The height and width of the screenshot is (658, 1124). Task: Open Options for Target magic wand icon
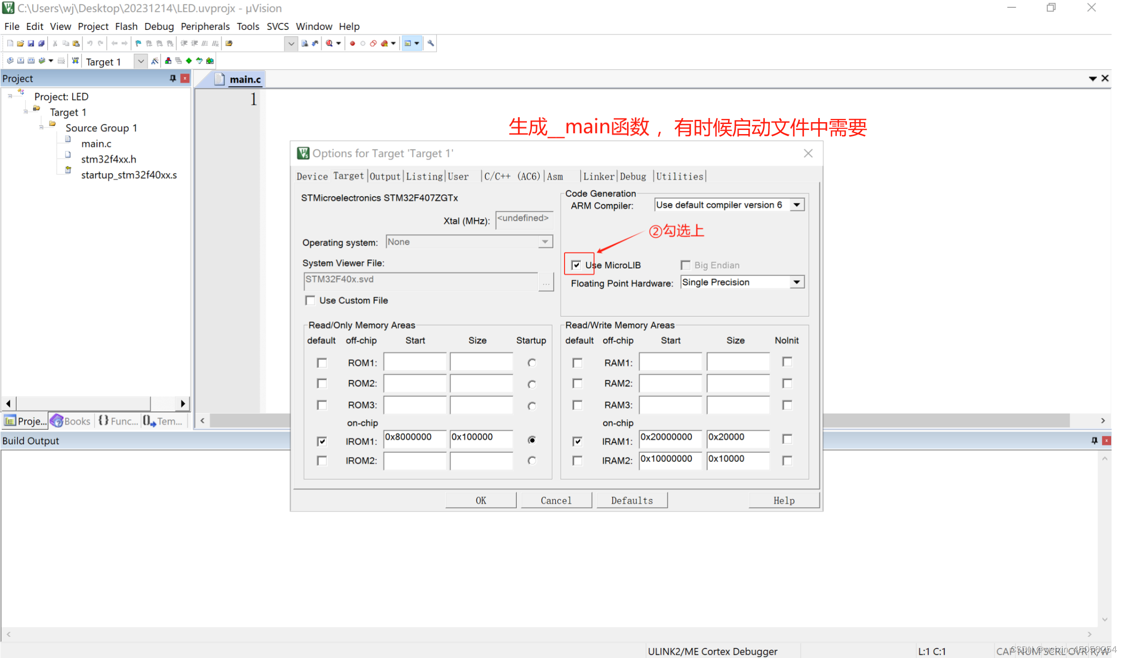pos(155,61)
